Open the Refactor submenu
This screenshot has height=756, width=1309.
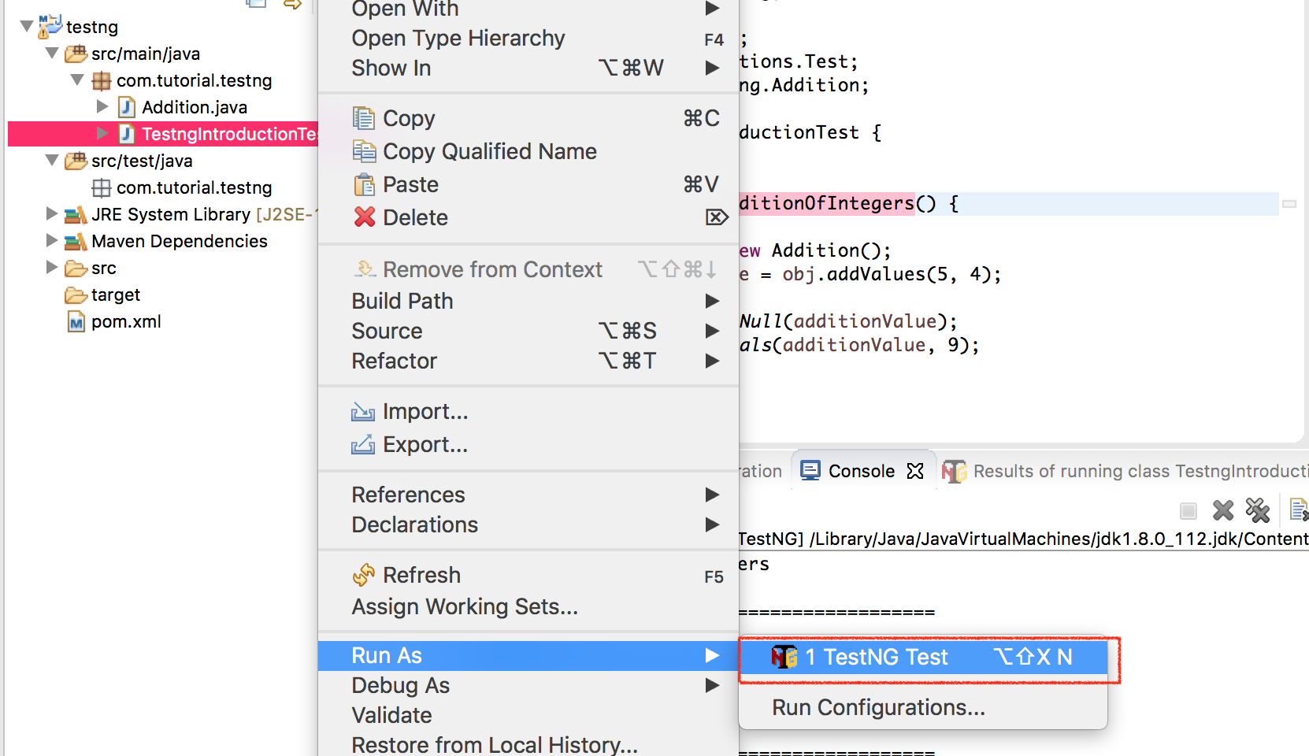pyautogui.click(x=528, y=361)
